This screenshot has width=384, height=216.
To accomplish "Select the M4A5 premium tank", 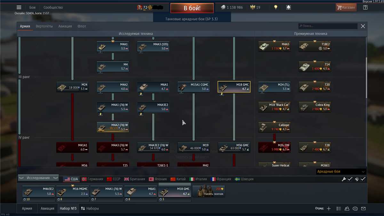I will tap(275, 46).
